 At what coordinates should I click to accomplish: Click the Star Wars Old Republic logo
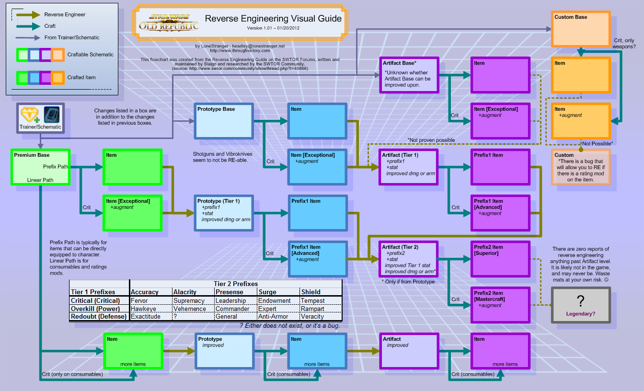pyautogui.click(x=169, y=22)
